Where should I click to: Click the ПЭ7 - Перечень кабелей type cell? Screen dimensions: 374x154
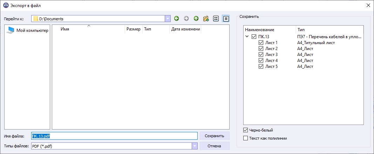[x=329, y=37]
